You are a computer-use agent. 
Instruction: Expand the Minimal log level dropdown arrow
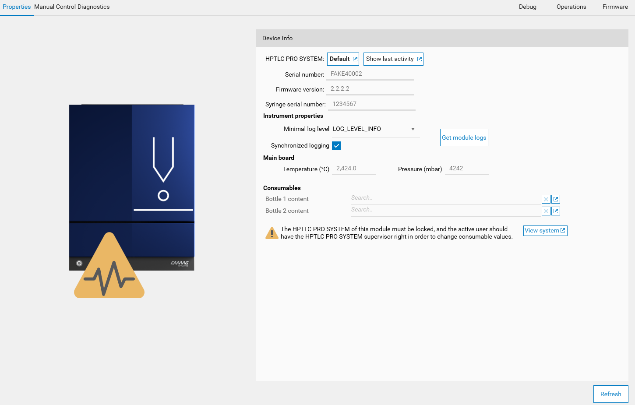click(x=413, y=129)
